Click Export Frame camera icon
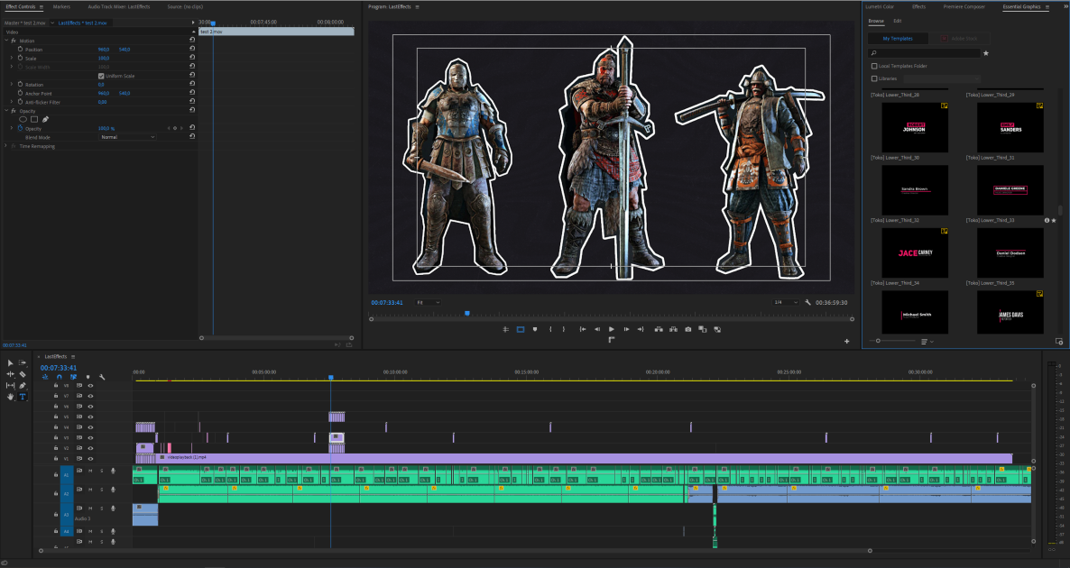Image resolution: width=1070 pixels, height=568 pixels. 687,329
